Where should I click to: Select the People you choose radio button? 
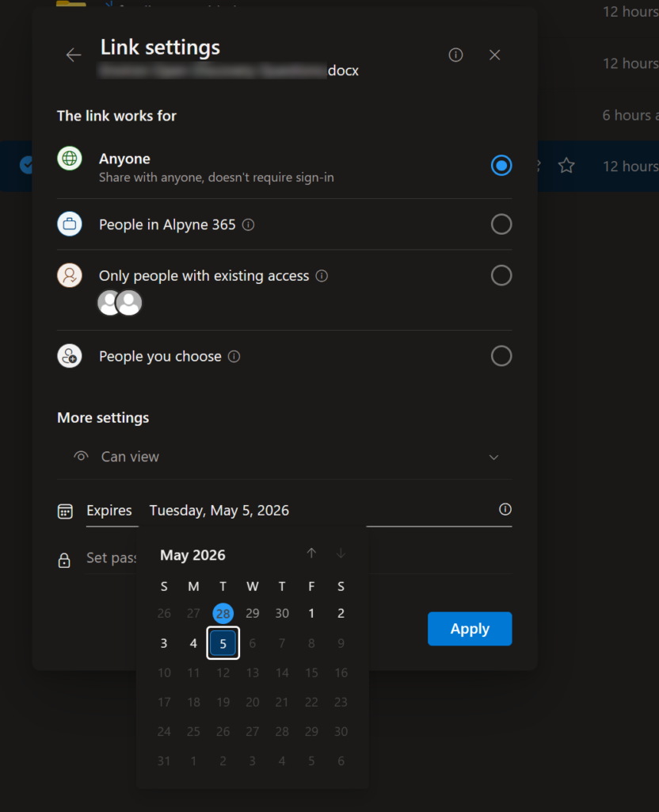tap(501, 355)
